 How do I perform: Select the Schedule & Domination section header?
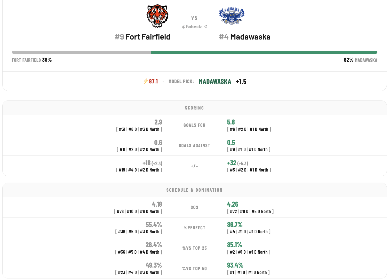pos(194,190)
